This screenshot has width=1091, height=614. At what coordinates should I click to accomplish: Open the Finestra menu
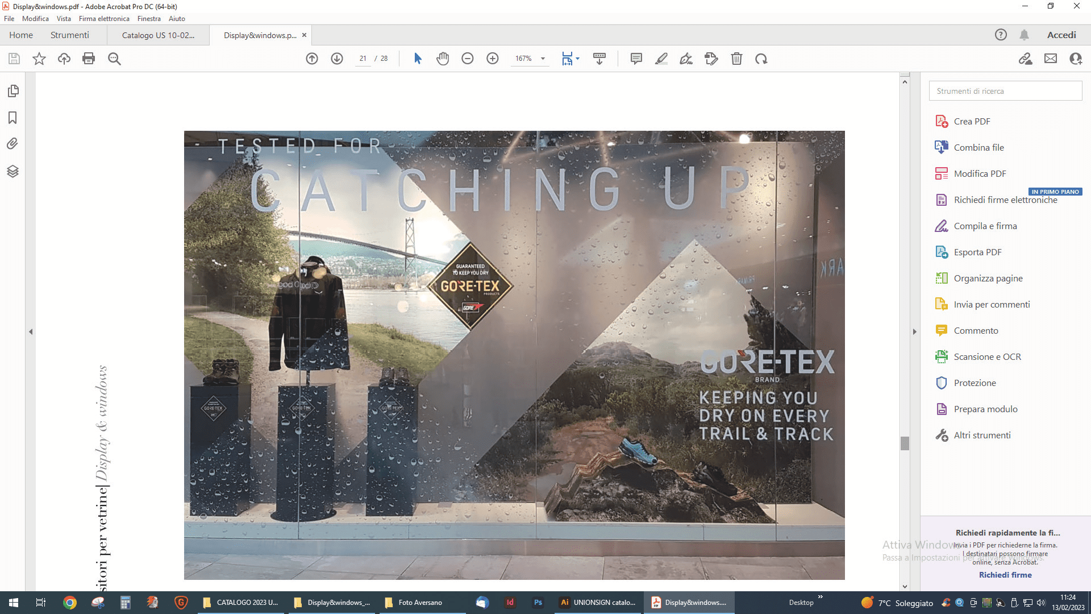(x=149, y=19)
